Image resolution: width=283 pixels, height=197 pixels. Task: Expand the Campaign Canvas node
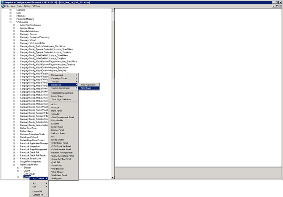[x=14, y=34]
